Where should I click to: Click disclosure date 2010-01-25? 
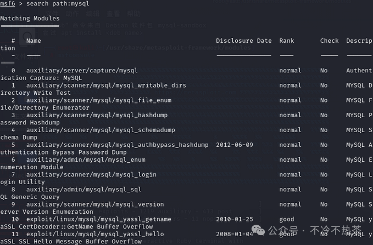(235, 219)
